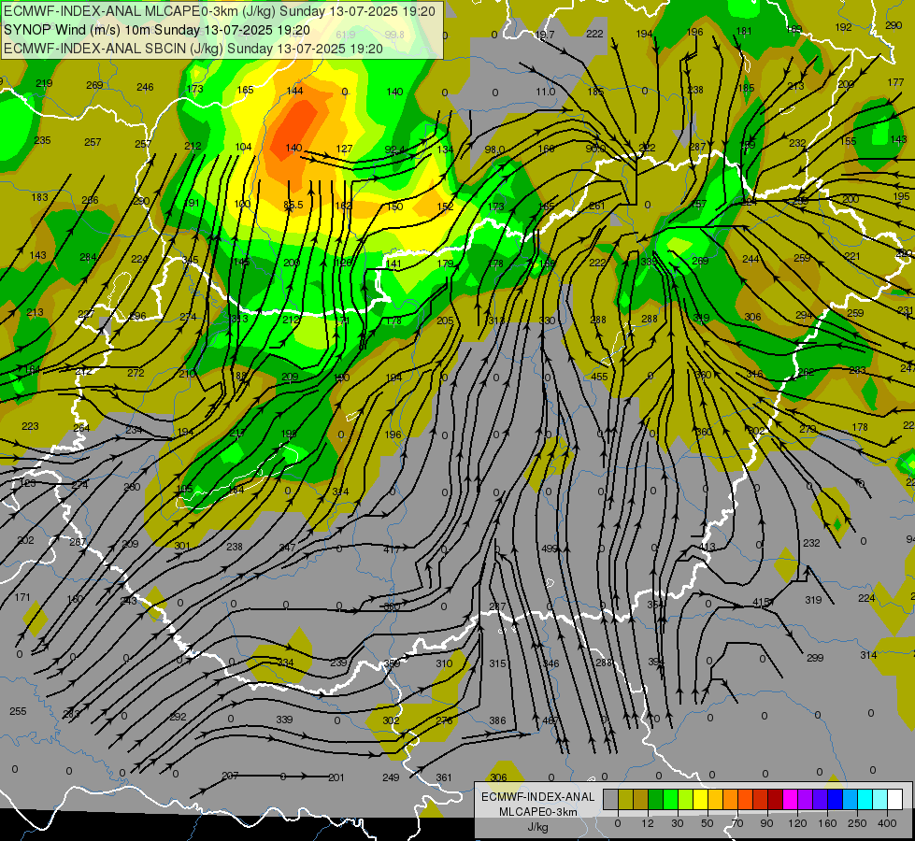Click the map value 361

[444, 777]
